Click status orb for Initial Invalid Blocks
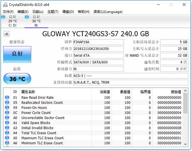The height and width of the screenshot is (151, 192). point(7,128)
